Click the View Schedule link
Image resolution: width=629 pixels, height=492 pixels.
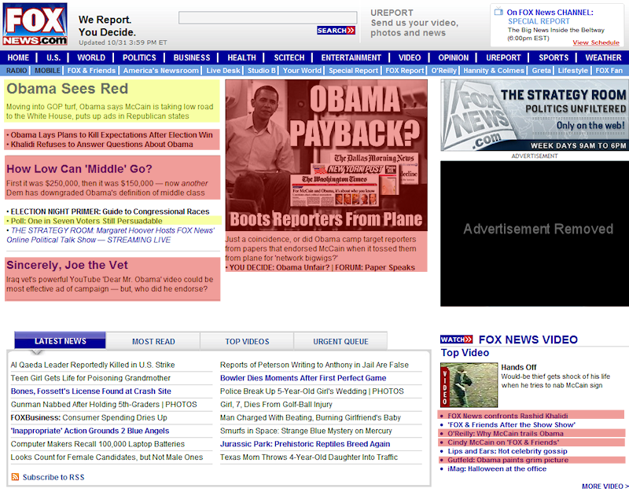[596, 42]
